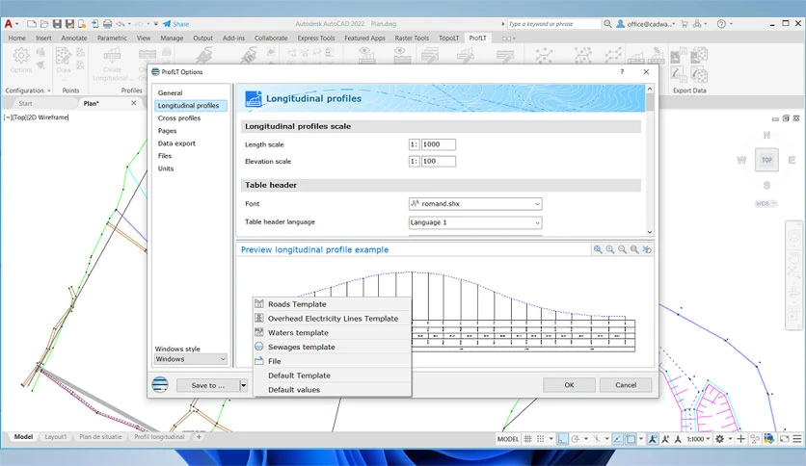The height and width of the screenshot is (466, 806).
Task: Open the Font dropdown romand.shx
Action: [x=475, y=204]
